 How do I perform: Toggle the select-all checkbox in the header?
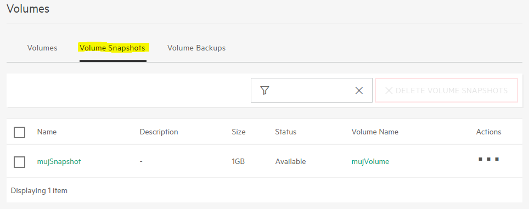20,132
